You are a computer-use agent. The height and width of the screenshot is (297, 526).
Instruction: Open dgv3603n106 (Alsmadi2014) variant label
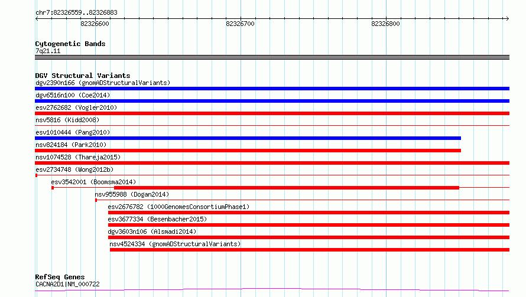(152, 231)
